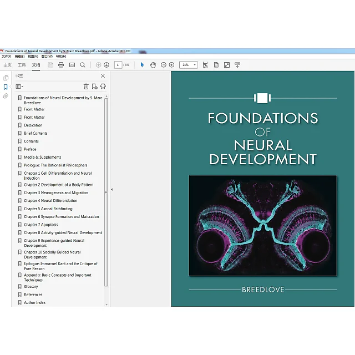355x355 pixels.
Task: Open the 编辑(E) Edit menu
Action: coord(19,57)
